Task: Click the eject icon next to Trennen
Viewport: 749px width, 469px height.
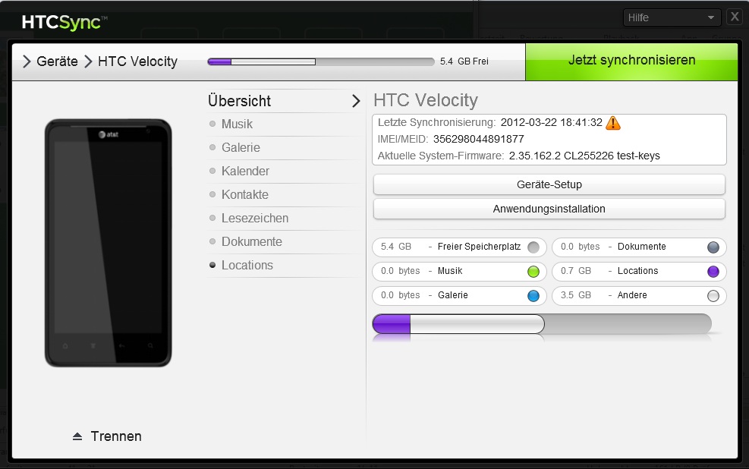Action: pyautogui.click(x=77, y=436)
